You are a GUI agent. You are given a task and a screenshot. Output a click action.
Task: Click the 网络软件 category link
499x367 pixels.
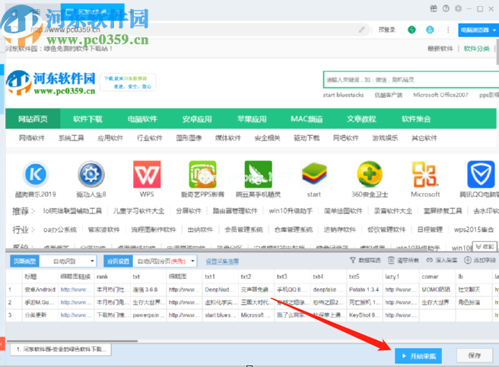coord(32,138)
